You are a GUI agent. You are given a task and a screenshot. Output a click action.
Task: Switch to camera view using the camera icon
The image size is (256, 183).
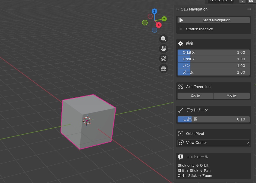(163, 58)
